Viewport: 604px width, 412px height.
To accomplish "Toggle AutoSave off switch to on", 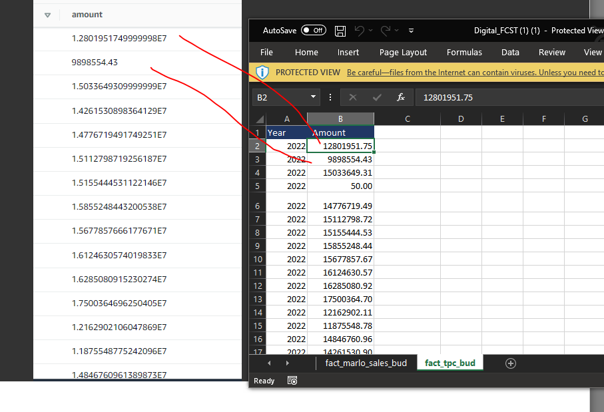I will click(313, 30).
